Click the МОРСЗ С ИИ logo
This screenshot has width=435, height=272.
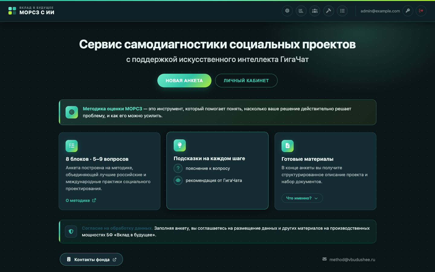click(x=31, y=11)
